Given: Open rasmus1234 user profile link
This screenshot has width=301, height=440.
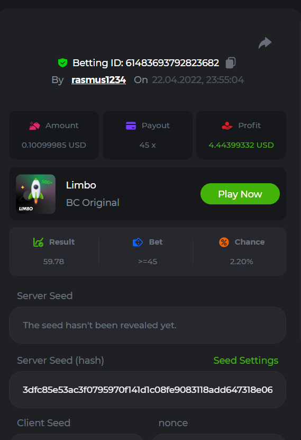Looking at the screenshot, I should click(x=98, y=80).
